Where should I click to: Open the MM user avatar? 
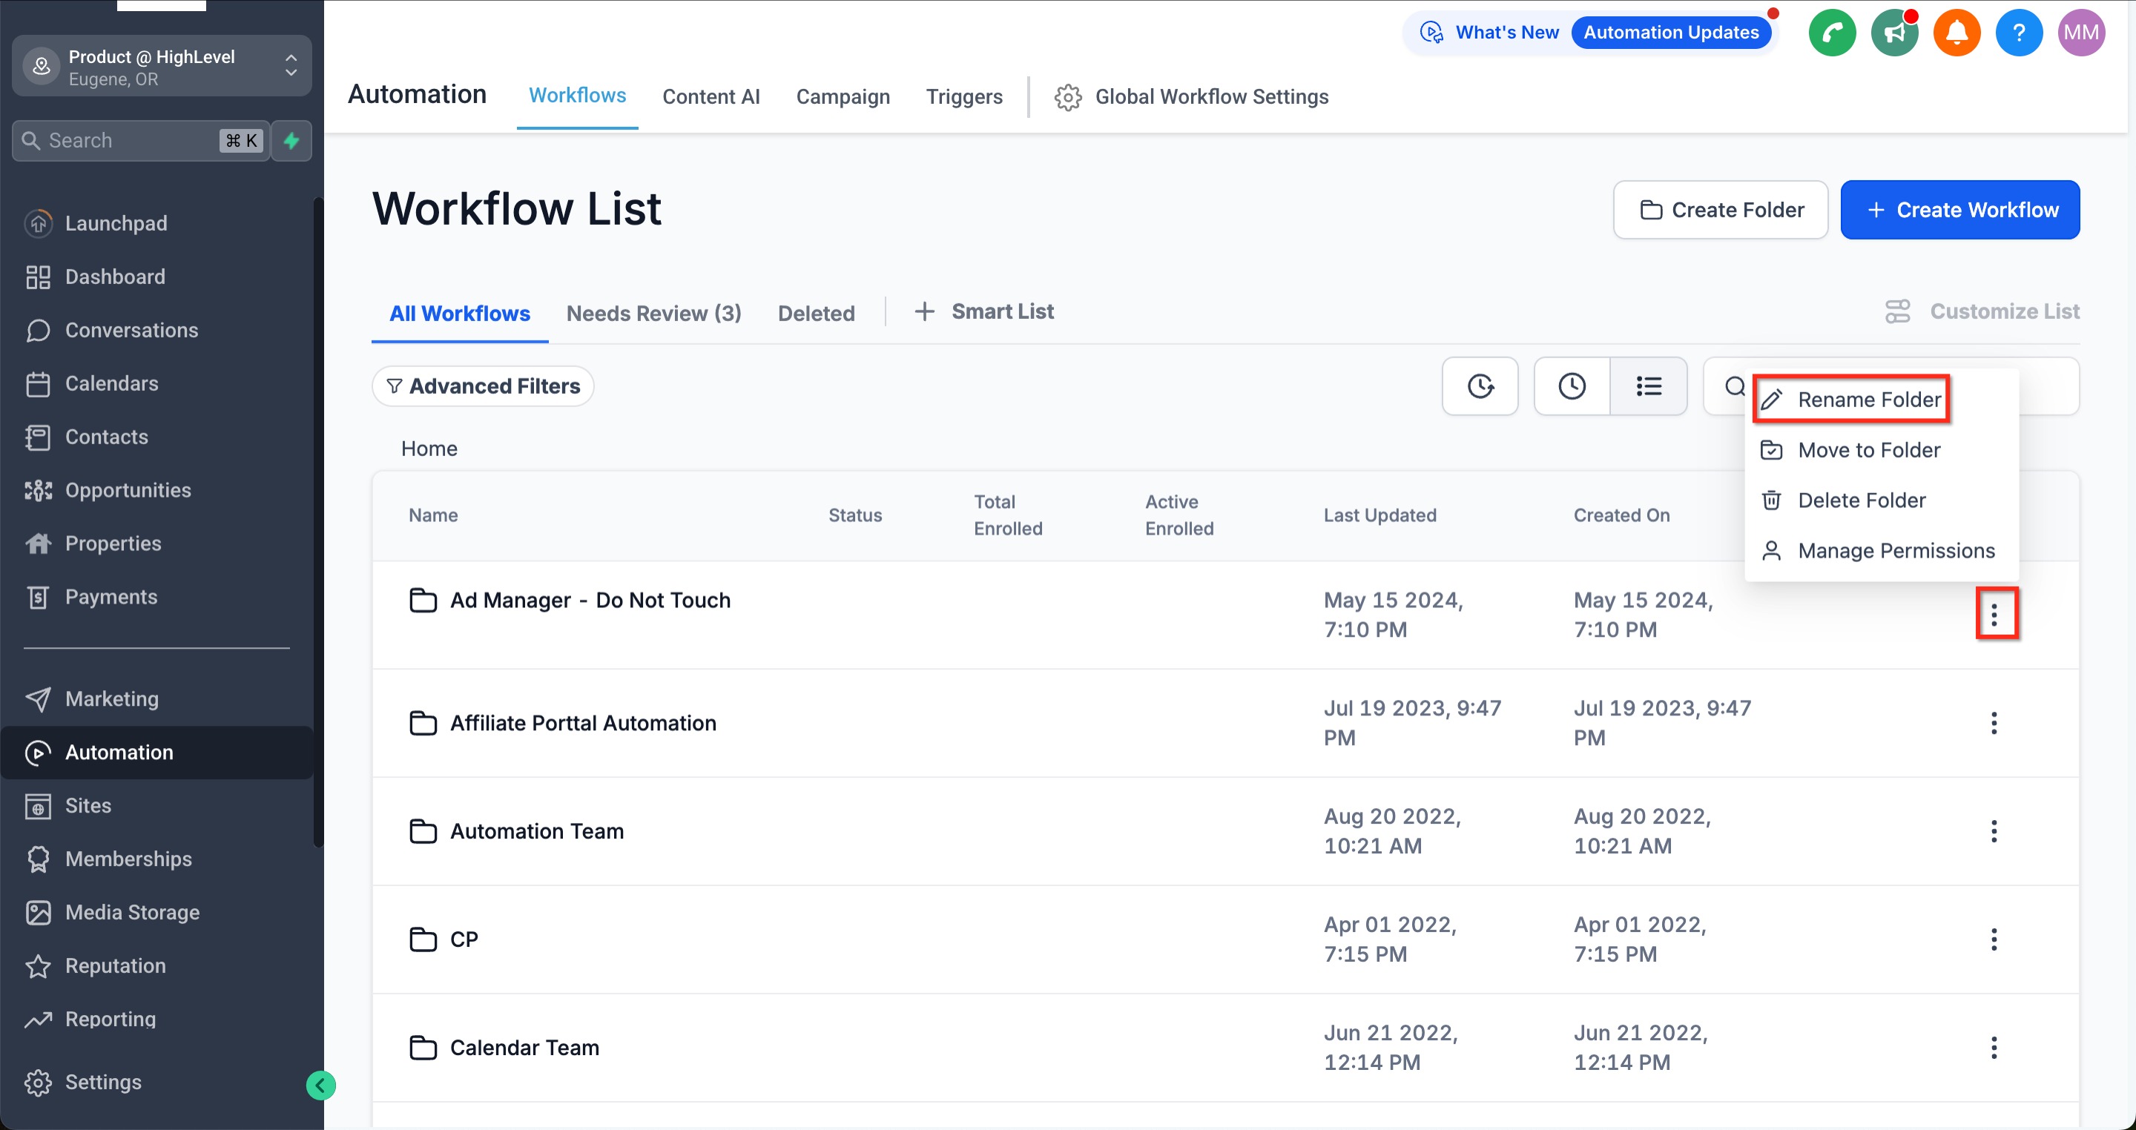[2080, 33]
